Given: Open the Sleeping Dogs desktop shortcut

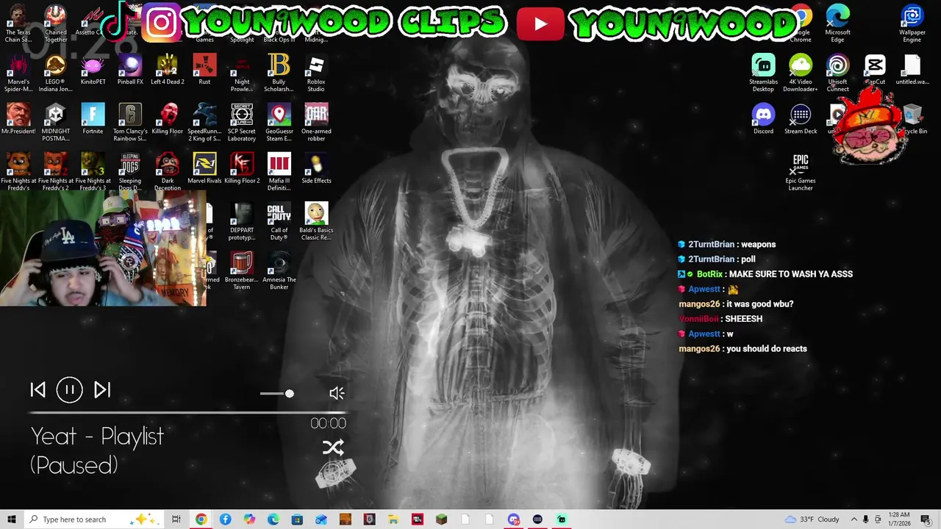Looking at the screenshot, I should tap(130, 172).
